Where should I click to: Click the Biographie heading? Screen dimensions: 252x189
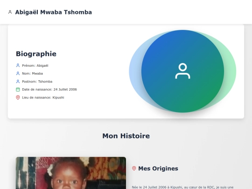[x=36, y=54]
